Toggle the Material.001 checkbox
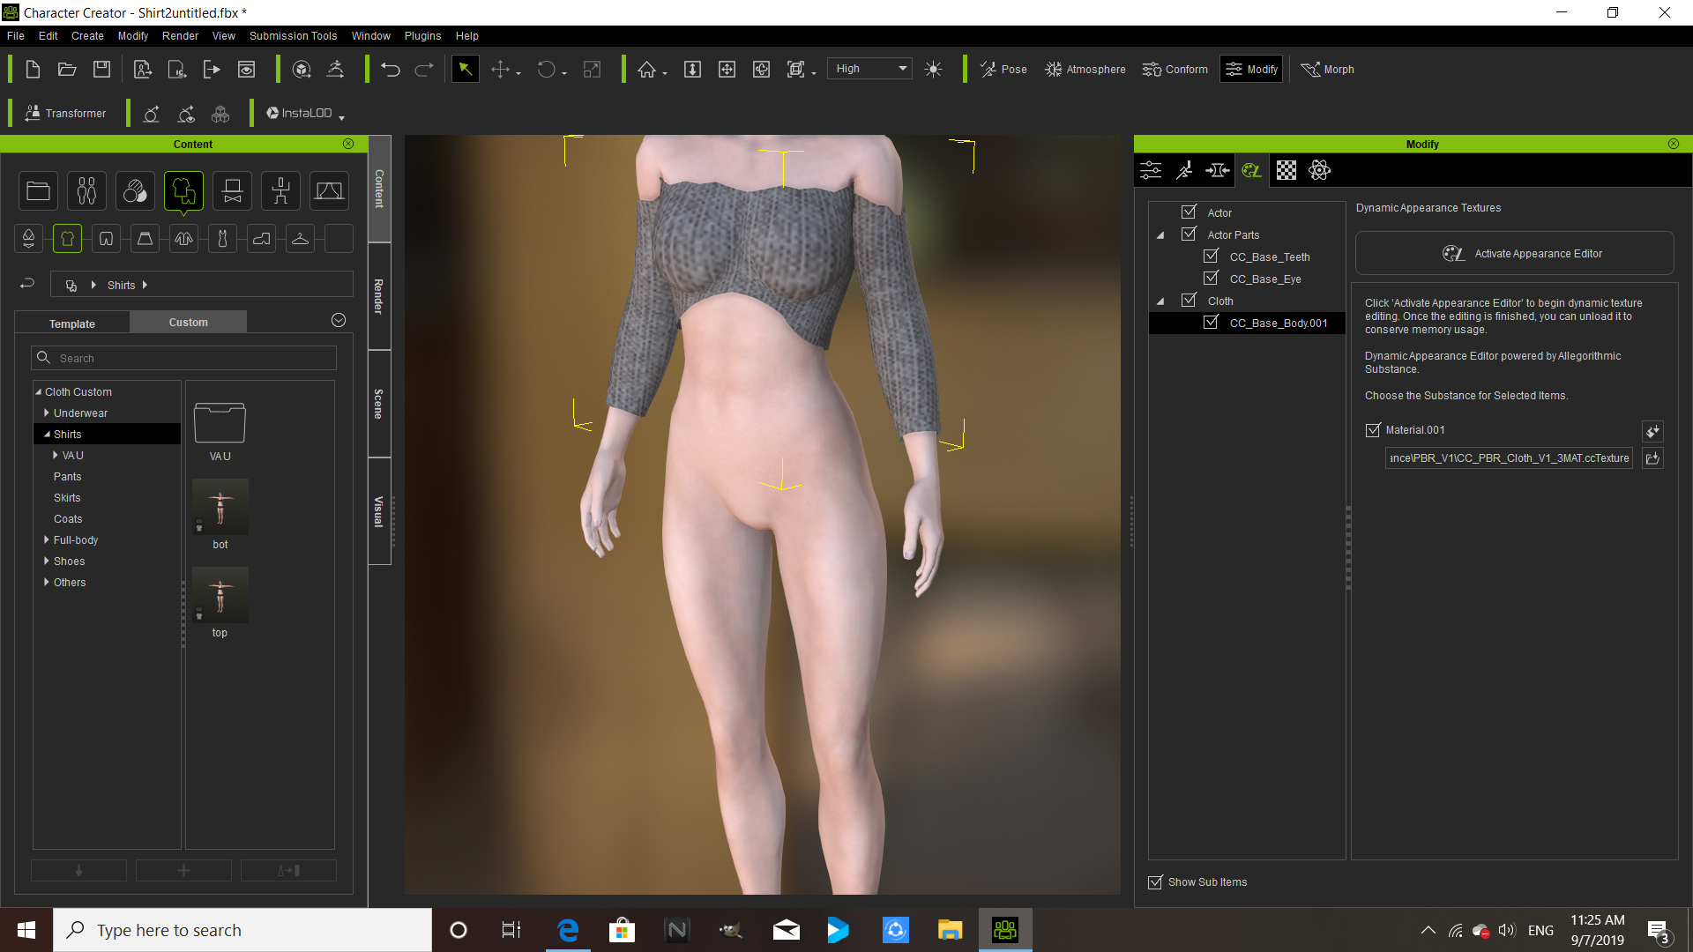The height and width of the screenshot is (952, 1693). pyautogui.click(x=1373, y=430)
